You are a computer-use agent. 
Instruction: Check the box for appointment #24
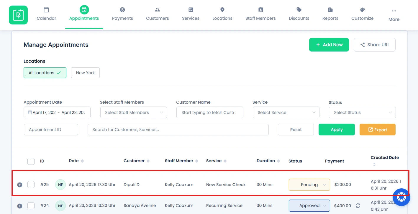pyautogui.click(x=31, y=206)
